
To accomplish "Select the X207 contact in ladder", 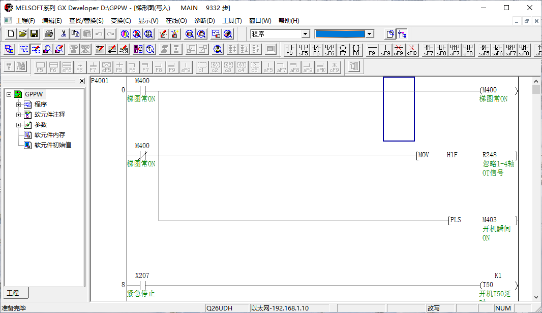I will [x=142, y=285].
